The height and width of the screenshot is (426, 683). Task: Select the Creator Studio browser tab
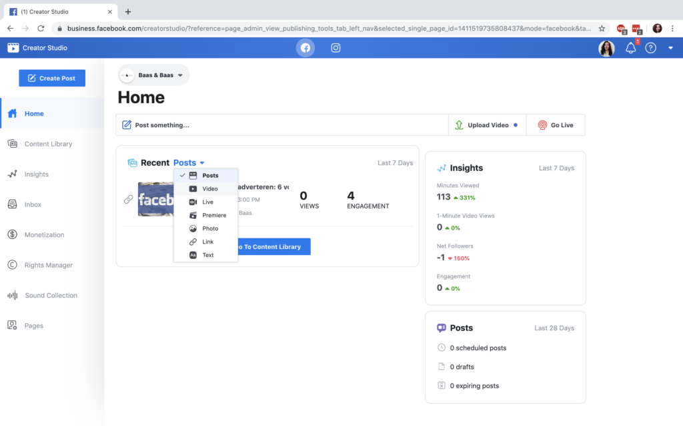[61, 12]
